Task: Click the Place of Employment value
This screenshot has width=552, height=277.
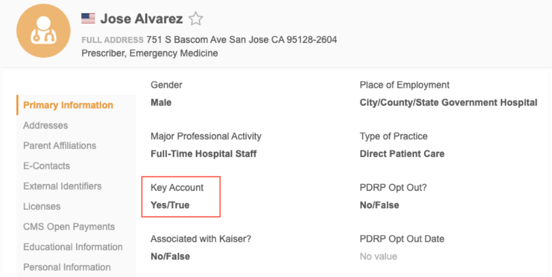Action: tap(448, 103)
